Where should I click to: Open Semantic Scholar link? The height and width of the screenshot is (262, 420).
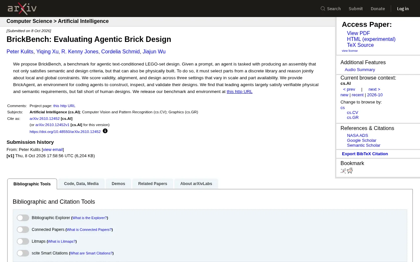click(364, 145)
